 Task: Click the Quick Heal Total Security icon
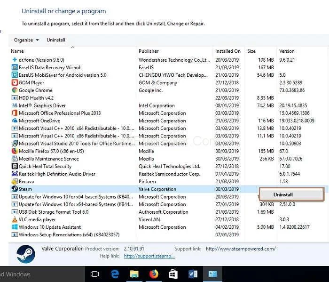(15, 166)
